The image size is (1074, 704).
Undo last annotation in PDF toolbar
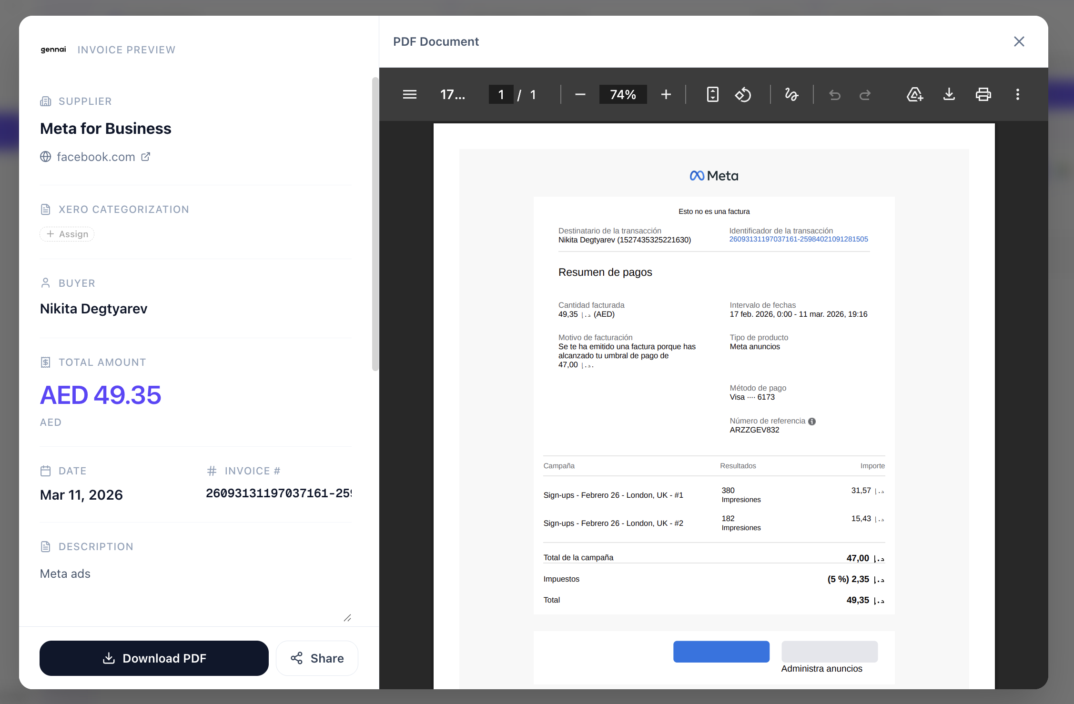tap(834, 94)
